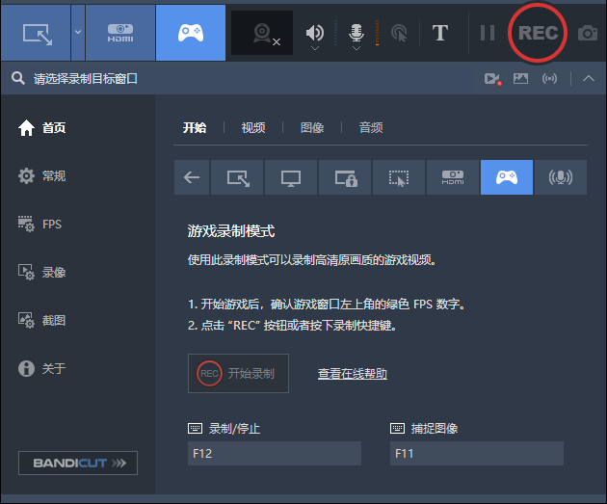Select rectangle area mode in mode row
This screenshot has width=607, height=504.
click(x=237, y=177)
